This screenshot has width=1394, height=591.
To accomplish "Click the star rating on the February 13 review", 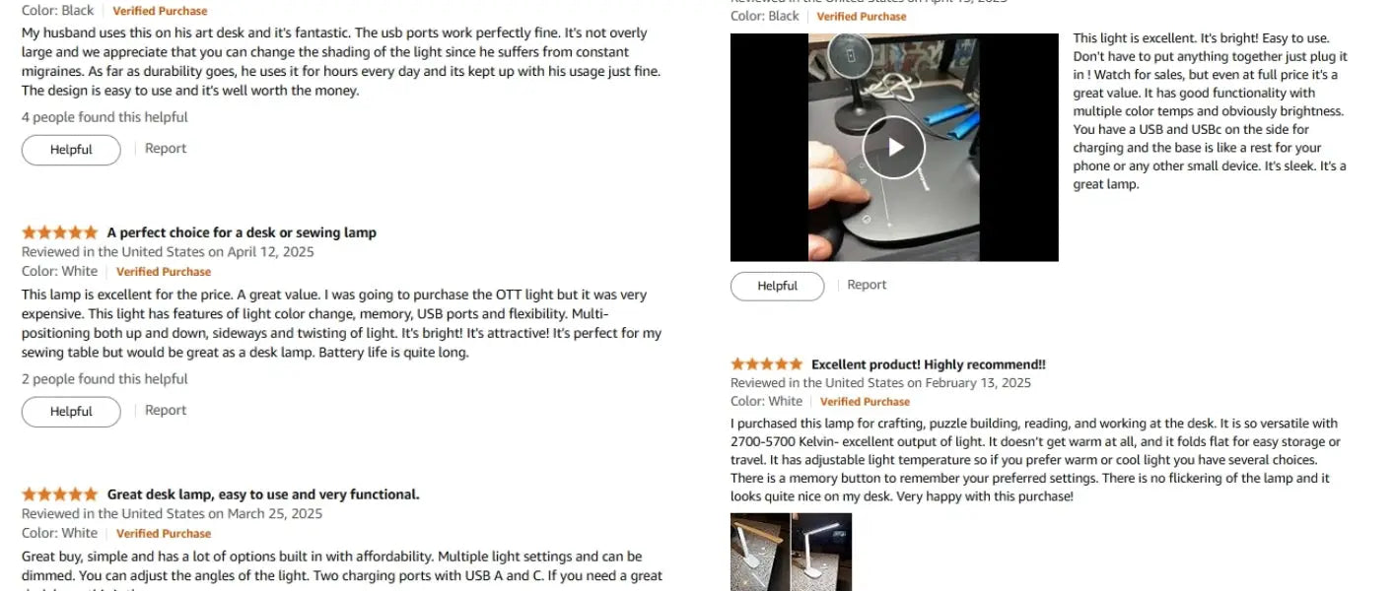I will pyautogui.click(x=767, y=364).
